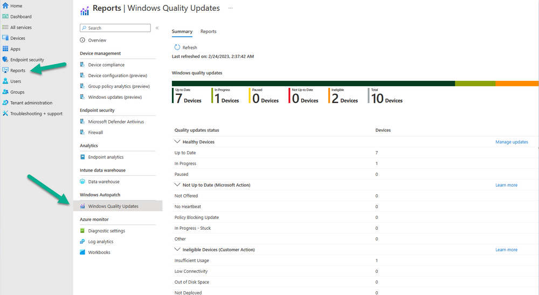Viewport: 539px width, 295px height.
Task: Select the In Progress - Stuck row
Action: click(x=355, y=228)
